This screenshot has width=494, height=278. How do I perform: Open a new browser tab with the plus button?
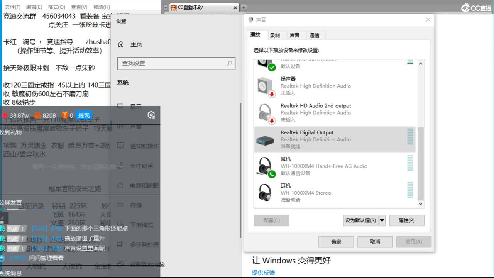[x=244, y=7]
